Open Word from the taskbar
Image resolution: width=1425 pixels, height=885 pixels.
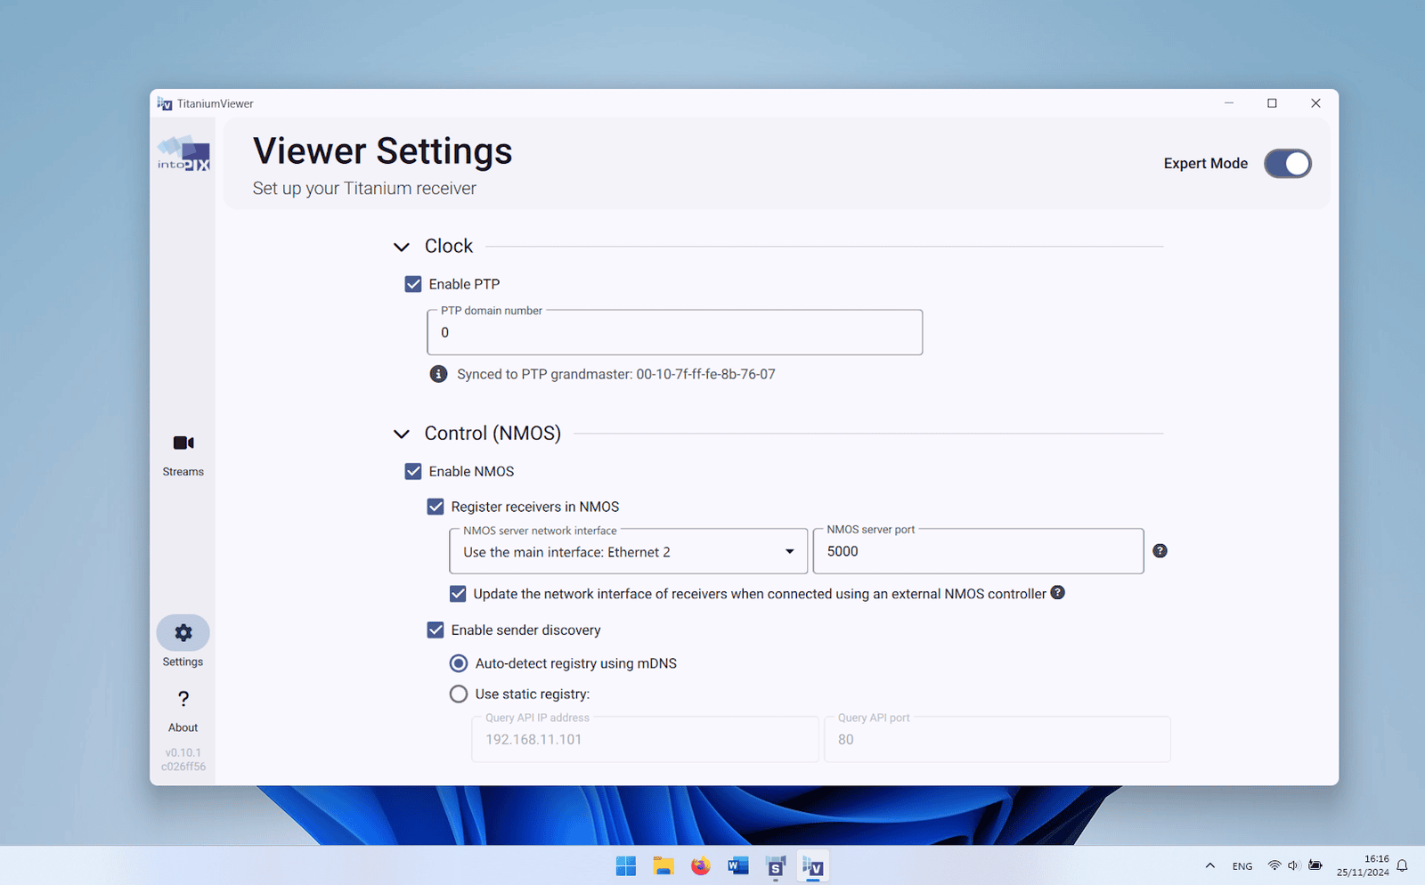pos(738,866)
